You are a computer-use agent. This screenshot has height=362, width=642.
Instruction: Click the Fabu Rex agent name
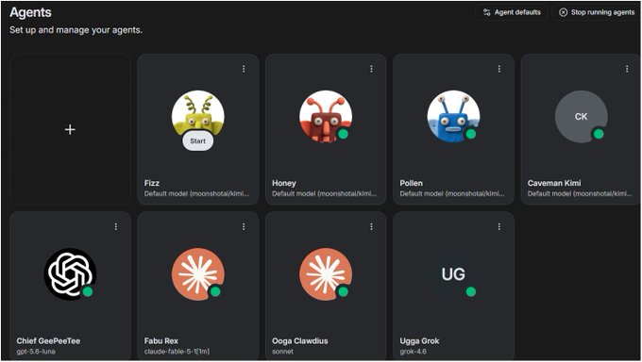point(161,340)
